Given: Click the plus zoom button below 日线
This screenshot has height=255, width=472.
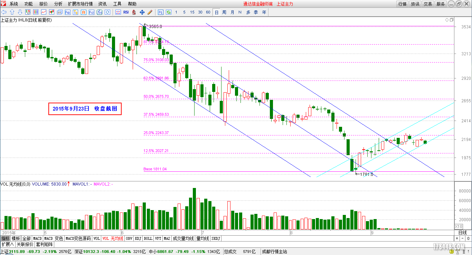Looking at the screenshot, I should (x=456, y=238).
